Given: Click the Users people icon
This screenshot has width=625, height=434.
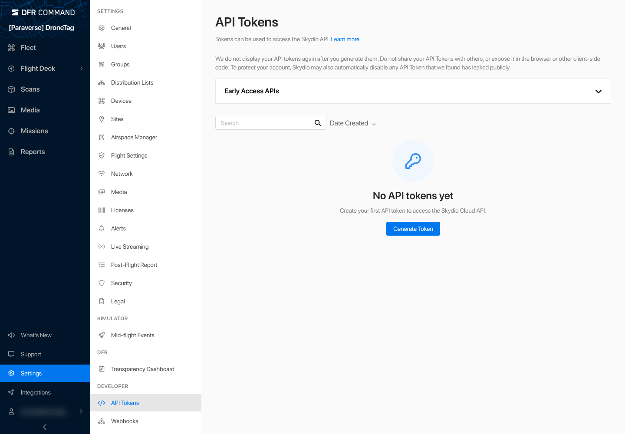Looking at the screenshot, I should pos(102,46).
